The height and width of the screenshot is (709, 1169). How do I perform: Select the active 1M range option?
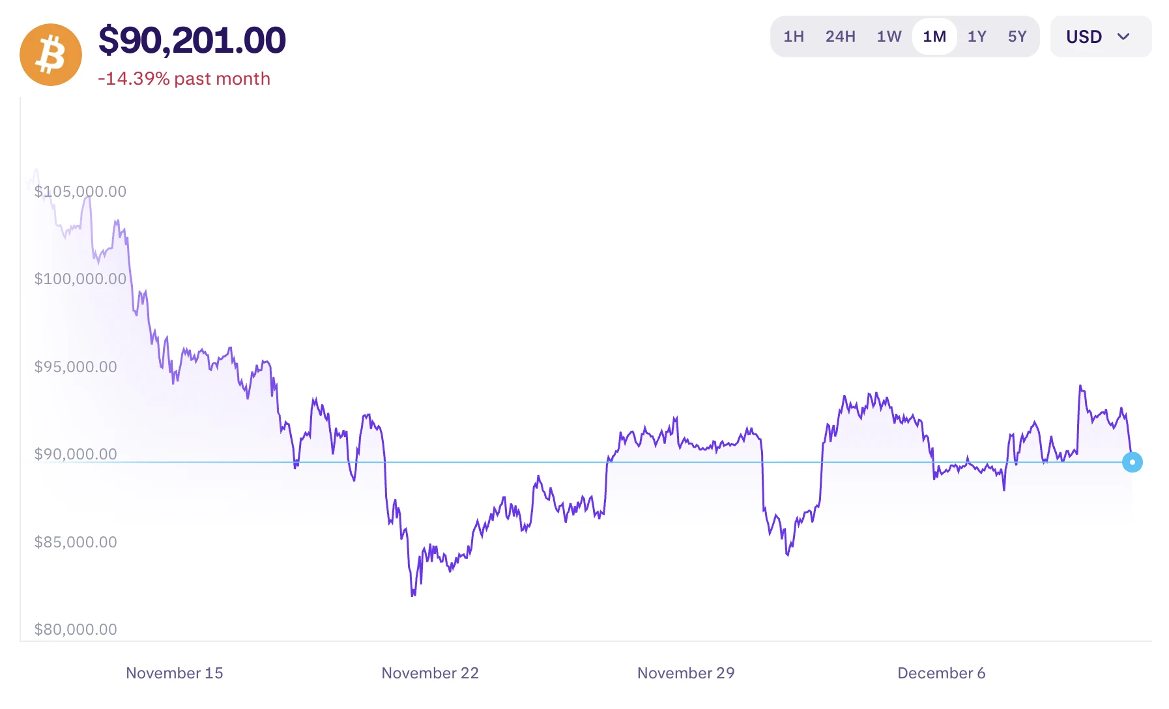click(934, 36)
